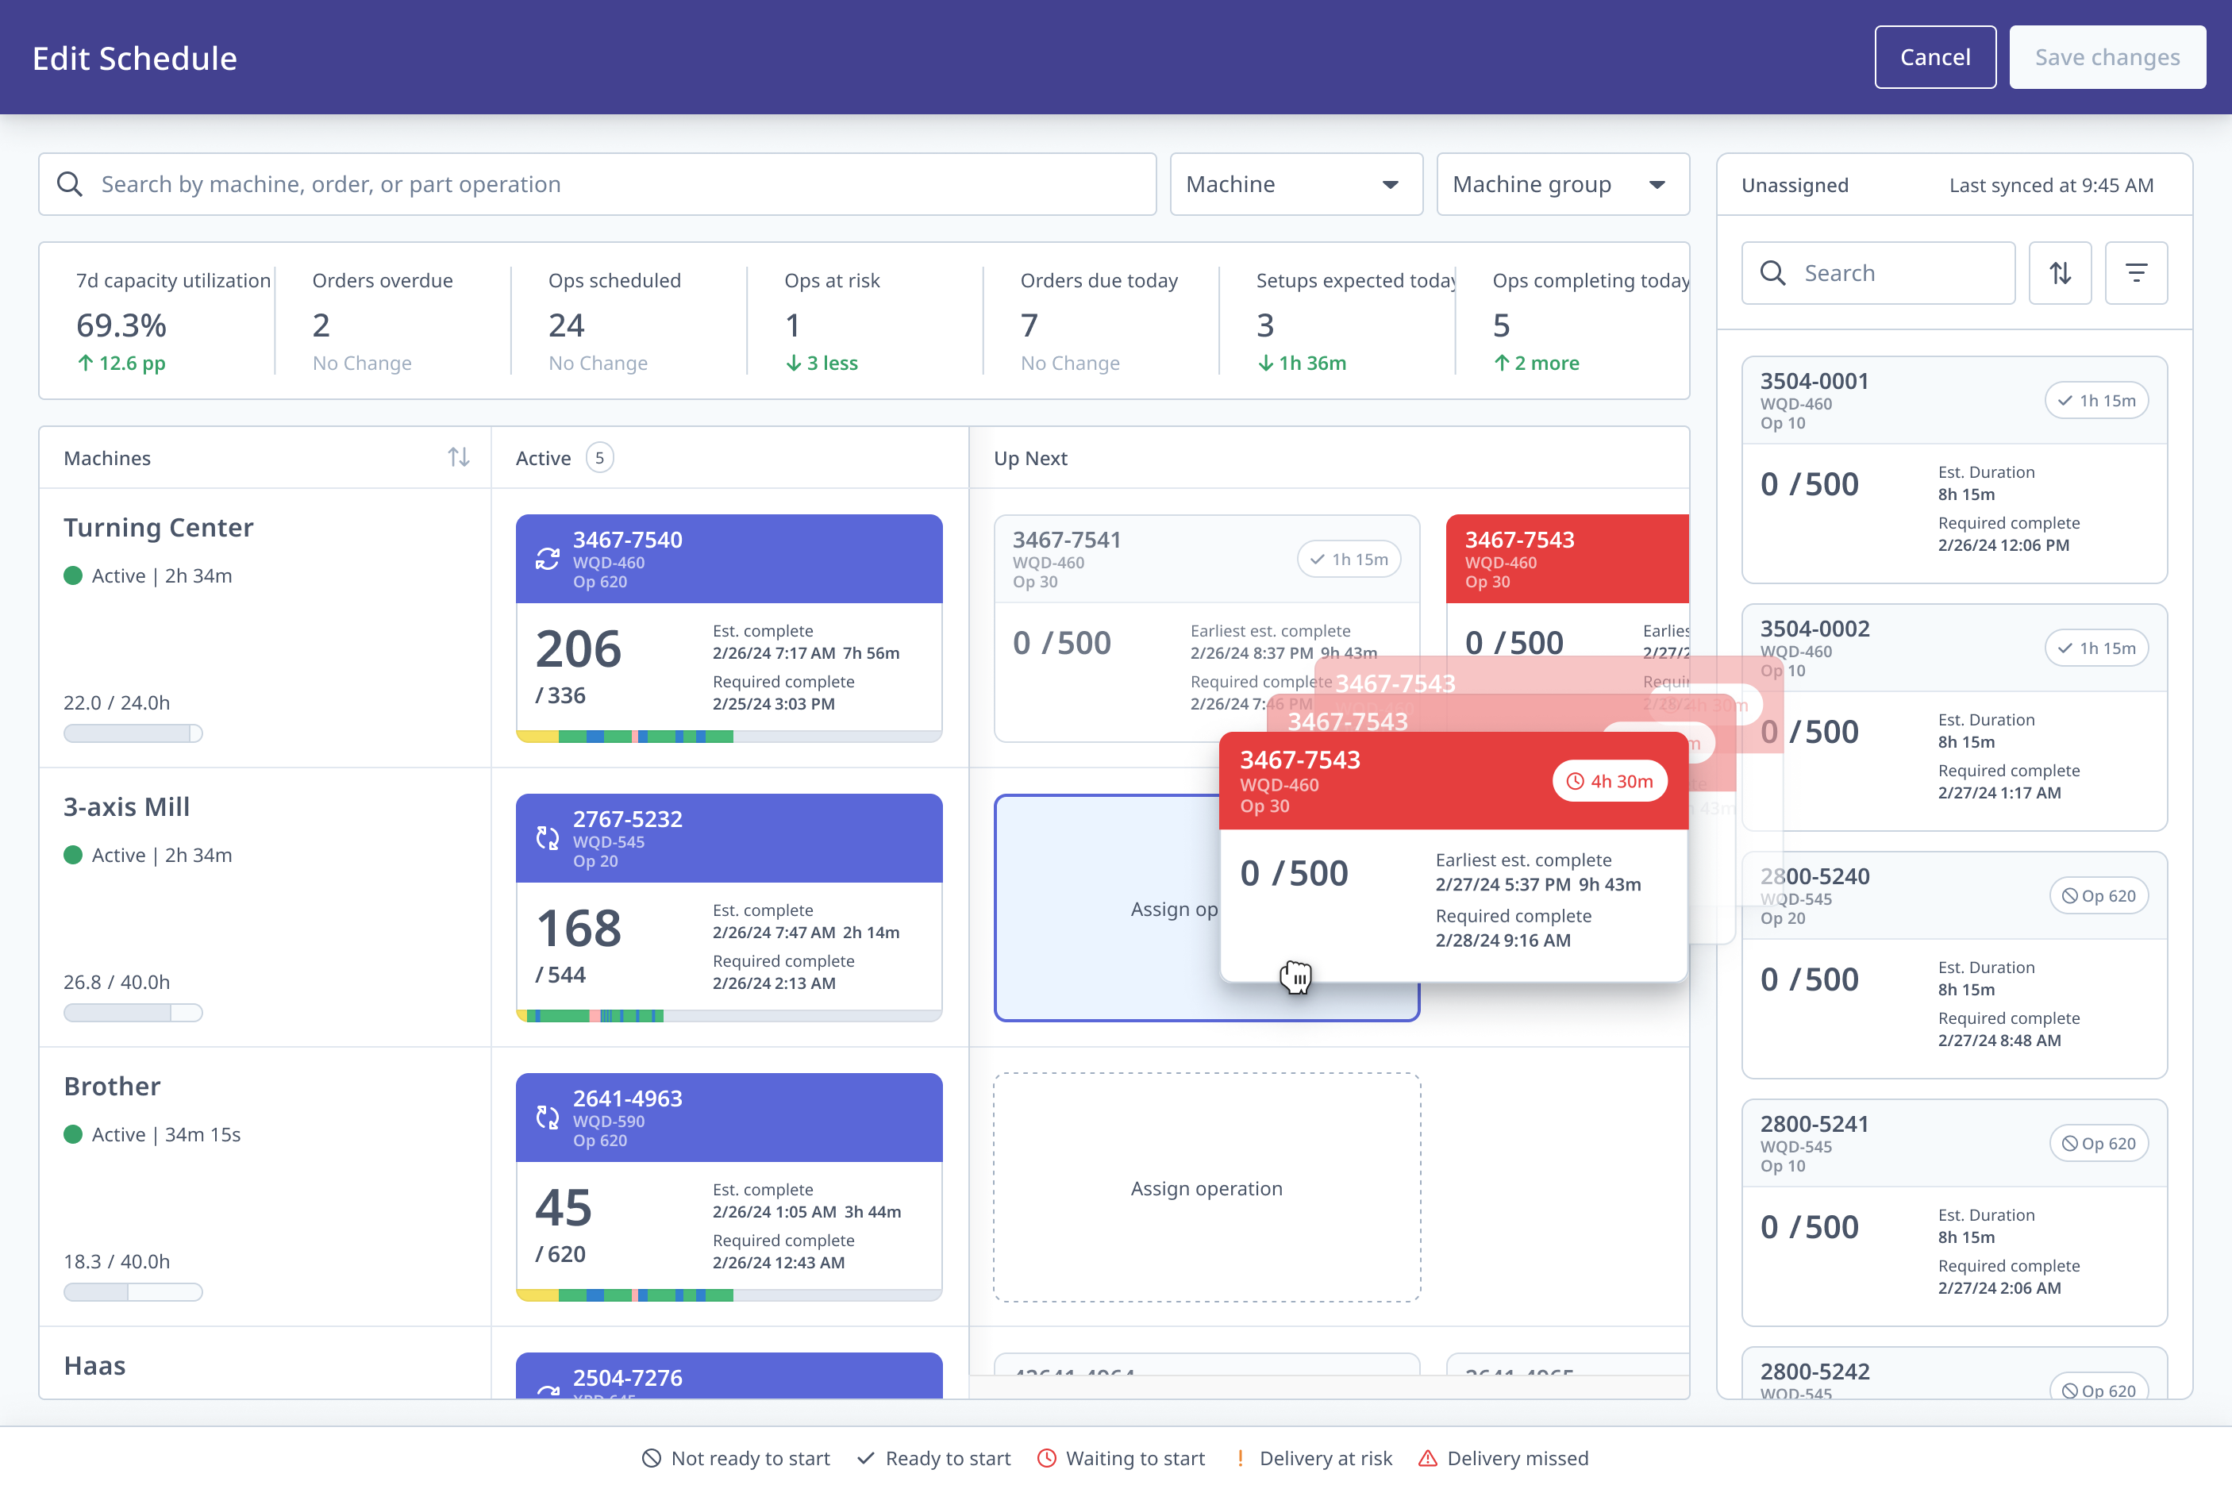2232x1489 pixels.
Task: Click the 4h 30m waiting badge on dragged card
Action: pyautogui.click(x=1611, y=780)
